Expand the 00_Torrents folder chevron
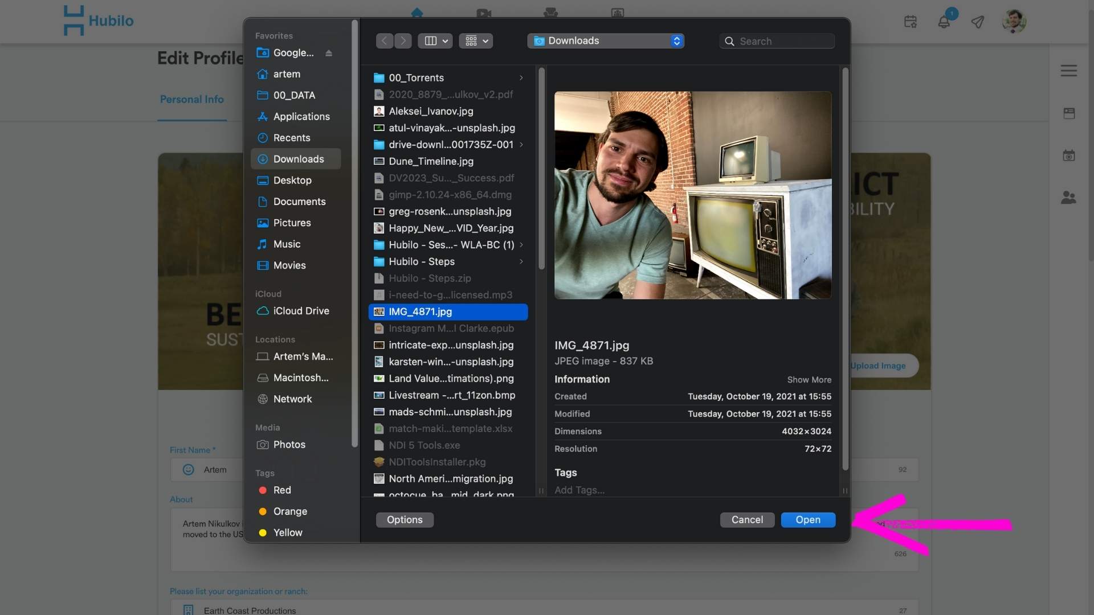 click(521, 78)
